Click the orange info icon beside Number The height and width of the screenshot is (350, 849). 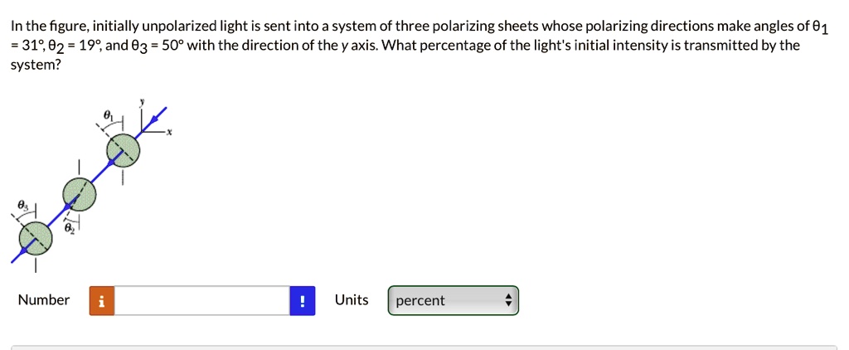pyautogui.click(x=101, y=301)
